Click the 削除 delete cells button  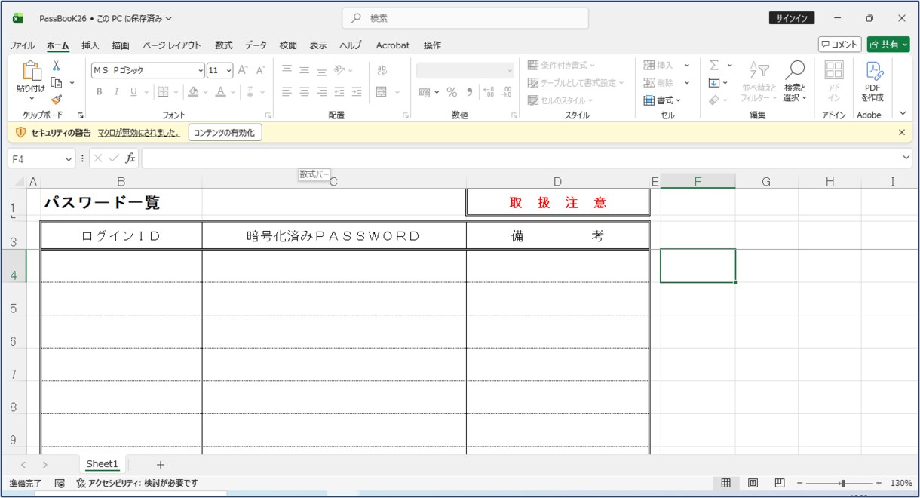point(658,83)
